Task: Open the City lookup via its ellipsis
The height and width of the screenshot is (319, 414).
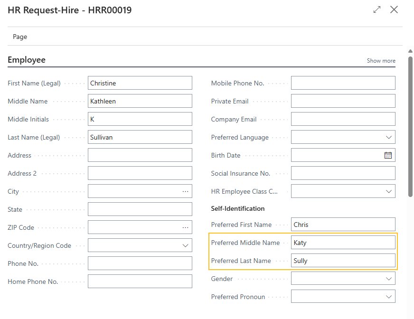Action: point(187,191)
